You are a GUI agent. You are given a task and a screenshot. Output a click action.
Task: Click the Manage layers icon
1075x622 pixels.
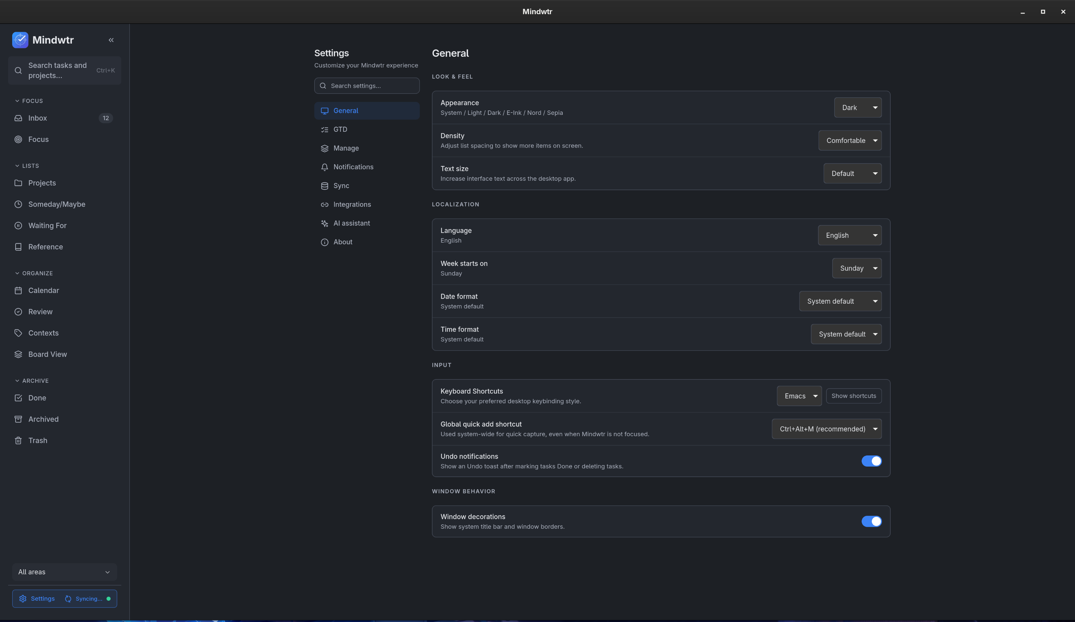[x=325, y=148]
